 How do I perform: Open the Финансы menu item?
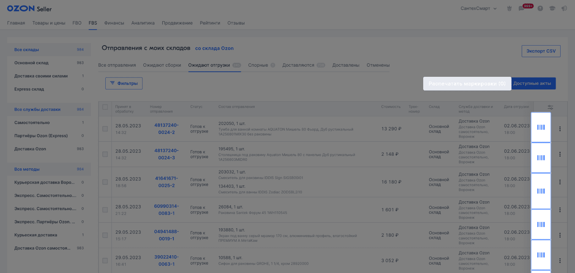pos(114,23)
